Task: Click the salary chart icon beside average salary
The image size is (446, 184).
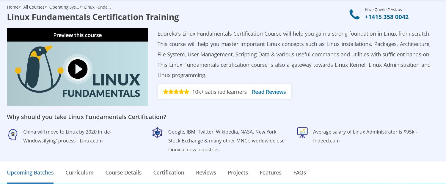Action: [x=302, y=133]
